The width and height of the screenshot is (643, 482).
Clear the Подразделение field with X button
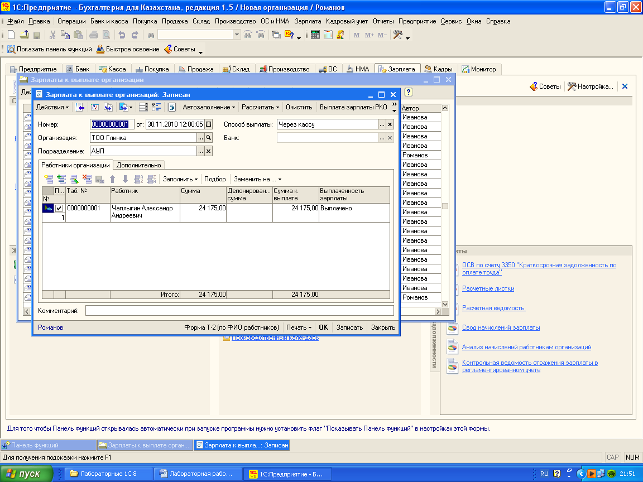pos(208,151)
